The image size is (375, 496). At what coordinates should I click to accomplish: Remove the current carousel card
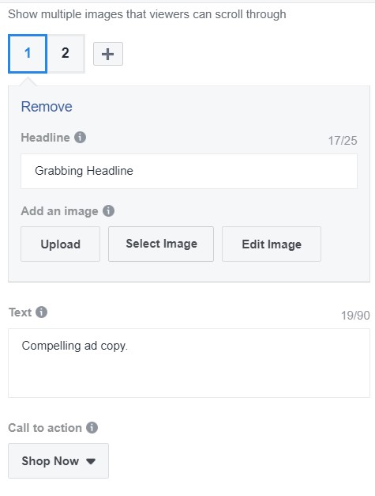[x=47, y=107]
